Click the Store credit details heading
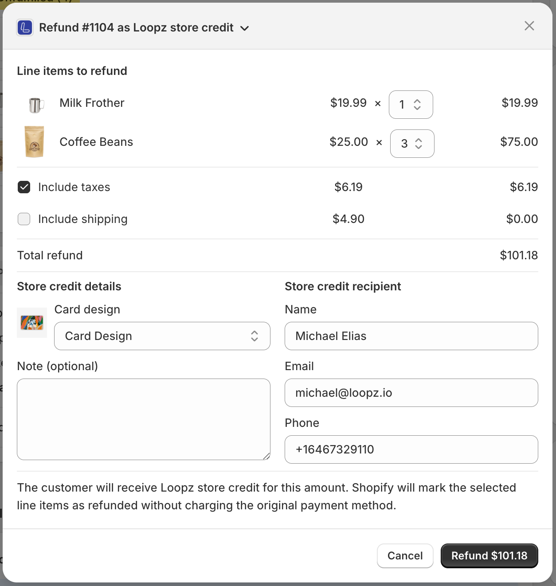556x586 pixels. pyautogui.click(x=69, y=286)
